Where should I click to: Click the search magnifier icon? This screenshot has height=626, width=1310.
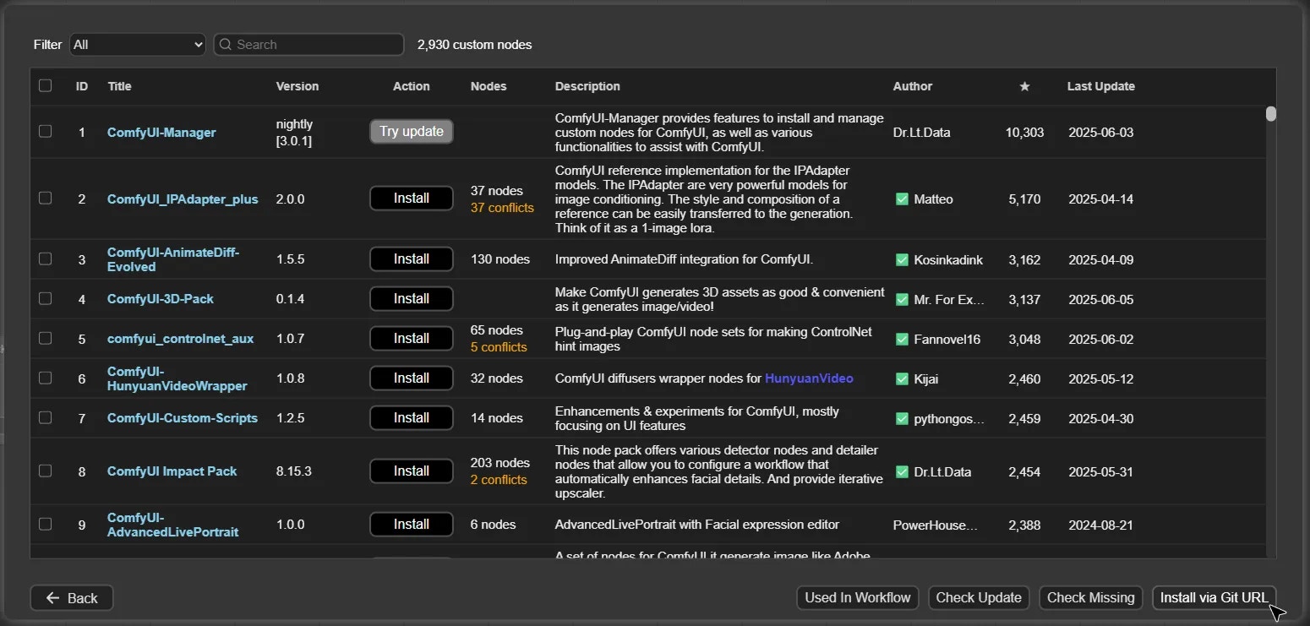226,45
